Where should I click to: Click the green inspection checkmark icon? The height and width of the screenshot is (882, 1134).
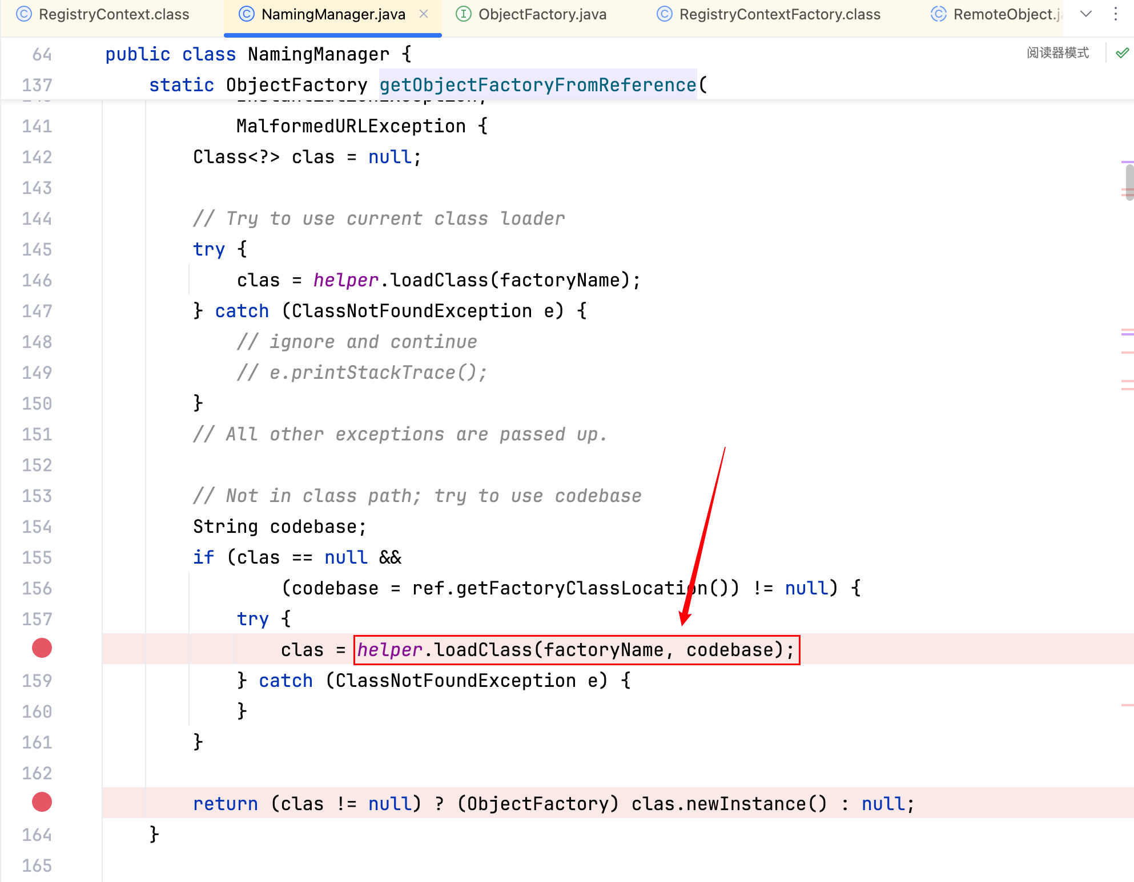1122,53
